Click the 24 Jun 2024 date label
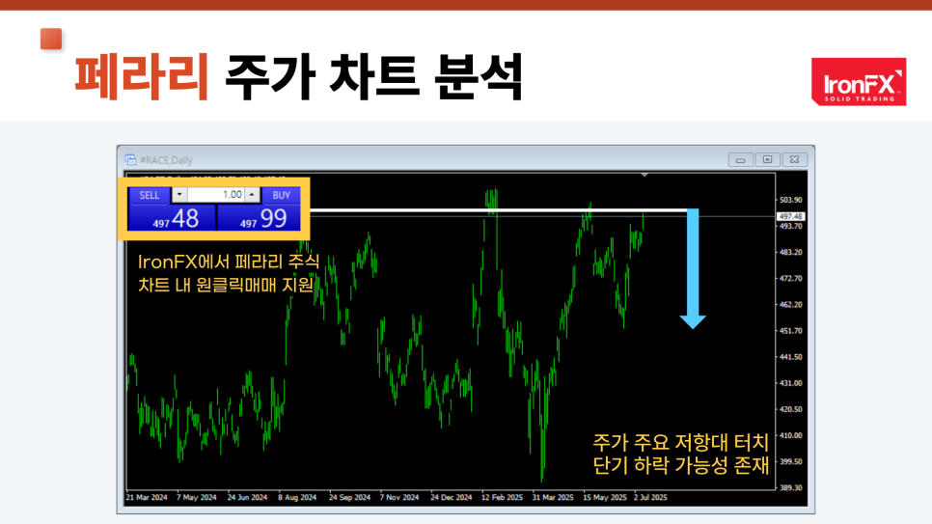932x524 pixels. 247,497
